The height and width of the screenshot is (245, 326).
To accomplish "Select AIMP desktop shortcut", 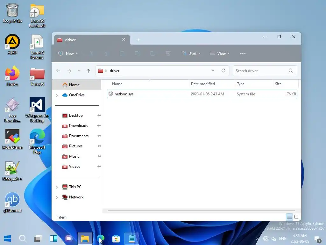I will (12, 44).
